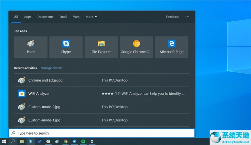Open the Manage history link

coord(51,68)
